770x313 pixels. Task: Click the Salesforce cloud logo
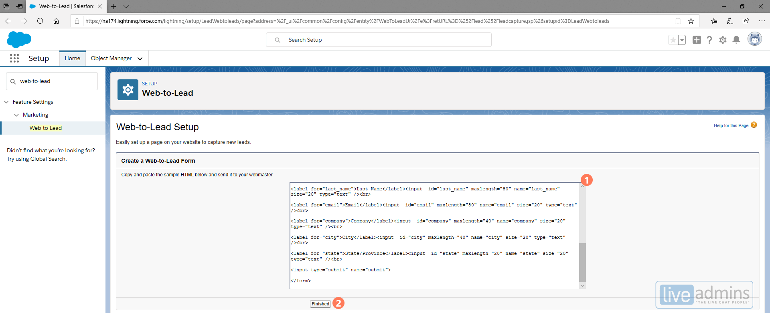point(19,40)
